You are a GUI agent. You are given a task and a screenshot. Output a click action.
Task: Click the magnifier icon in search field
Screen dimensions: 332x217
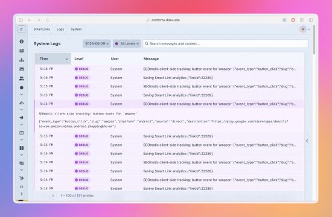tap(147, 43)
